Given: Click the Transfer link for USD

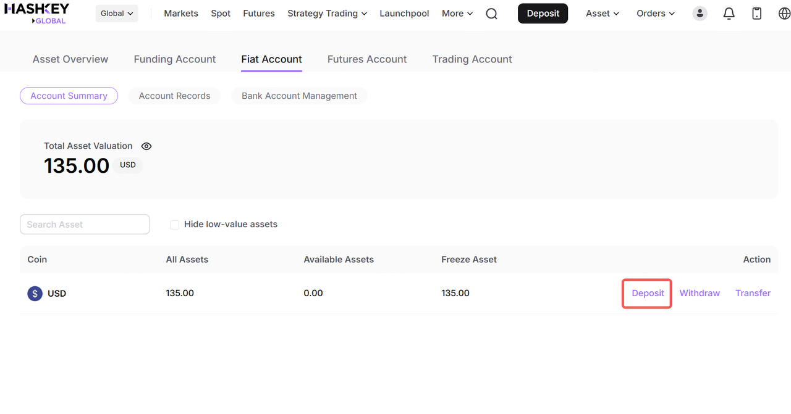Looking at the screenshot, I should point(753,293).
